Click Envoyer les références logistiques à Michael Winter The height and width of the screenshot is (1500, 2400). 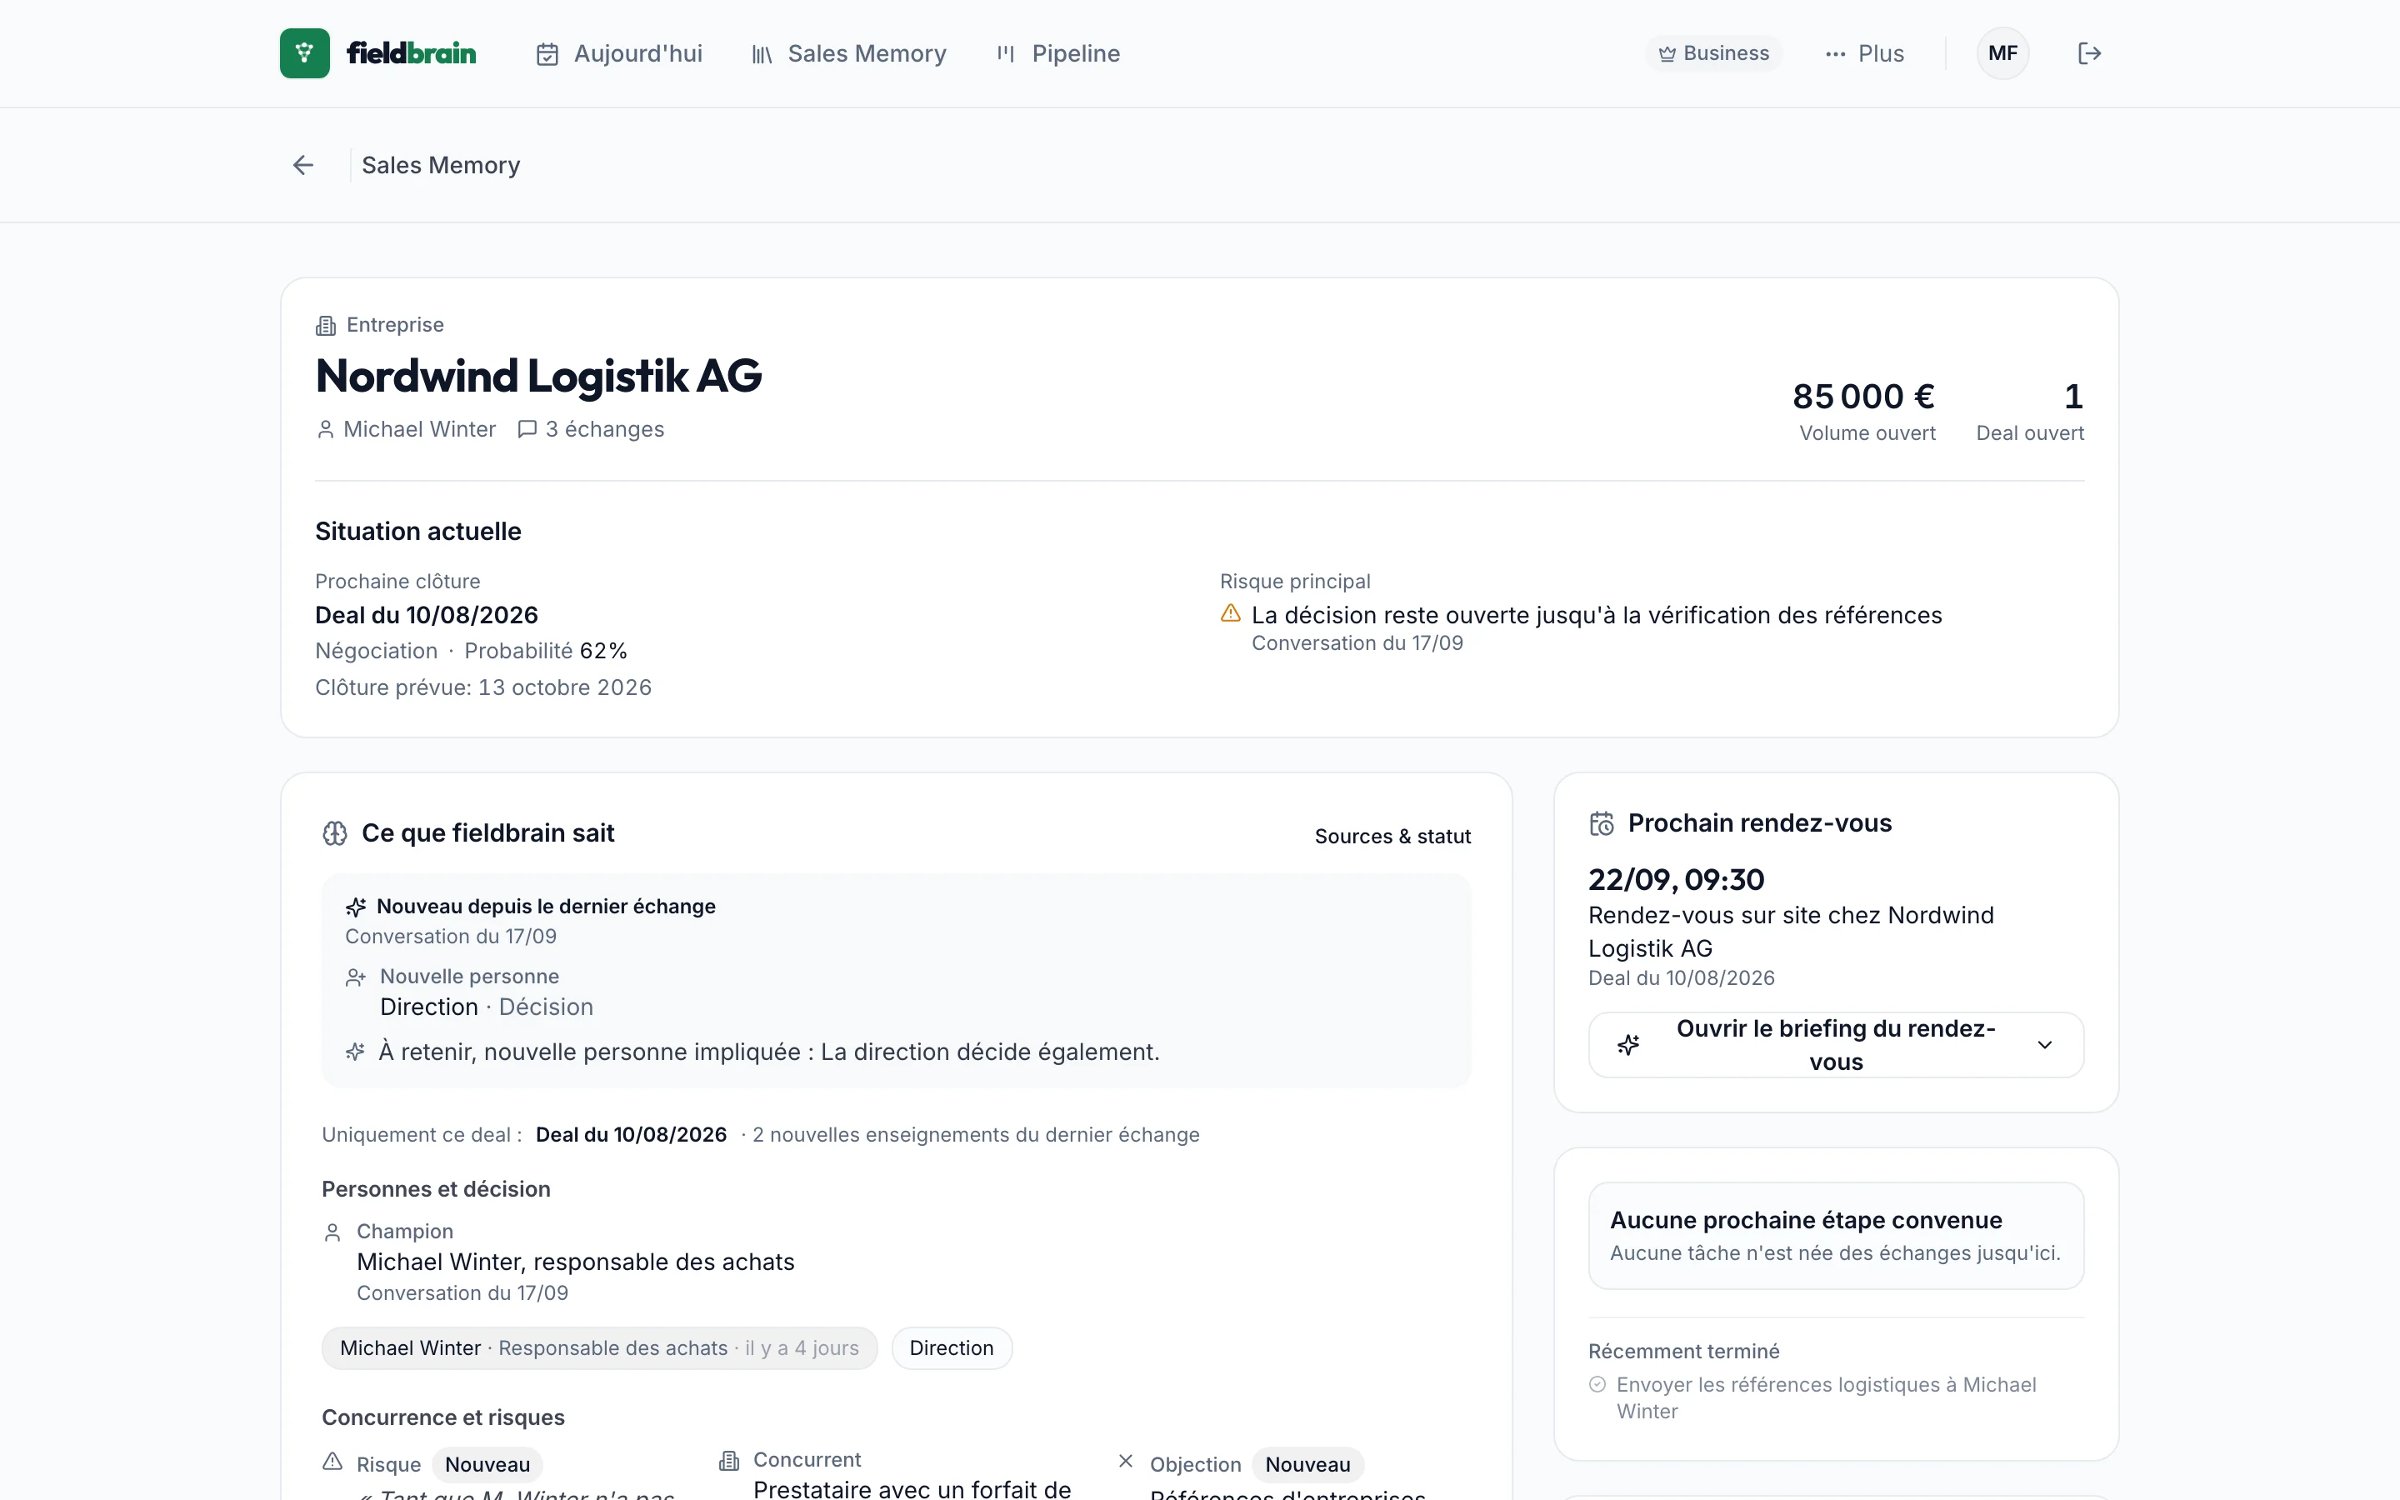point(1826,1397)
